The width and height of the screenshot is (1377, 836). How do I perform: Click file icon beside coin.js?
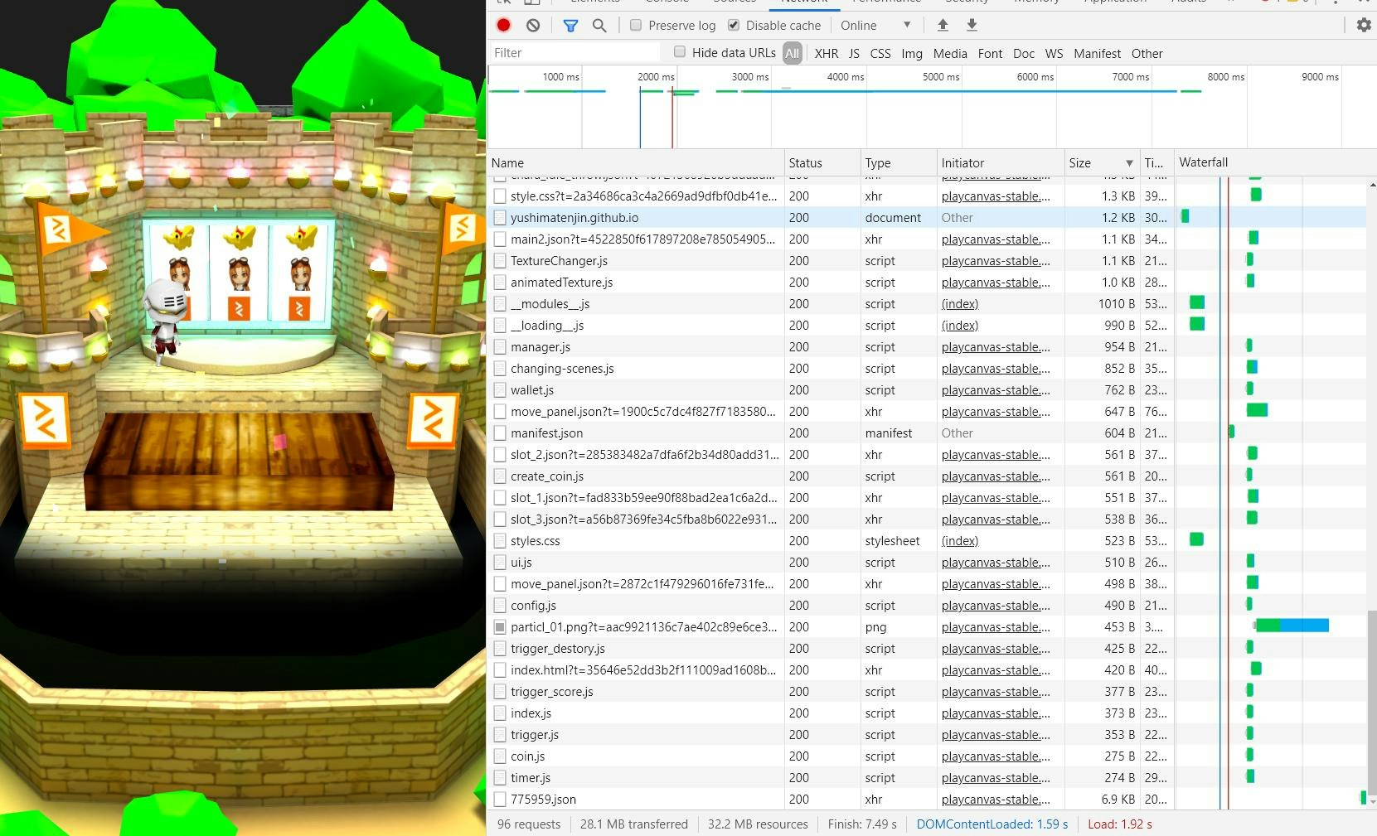pos(499,756)
